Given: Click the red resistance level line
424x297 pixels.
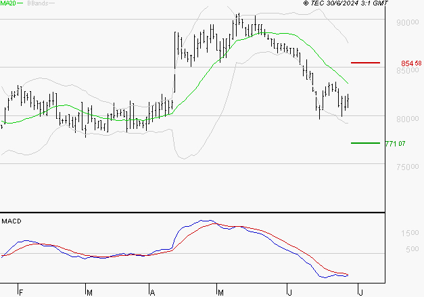Looking at the screenshot, I should pos(365,63).
